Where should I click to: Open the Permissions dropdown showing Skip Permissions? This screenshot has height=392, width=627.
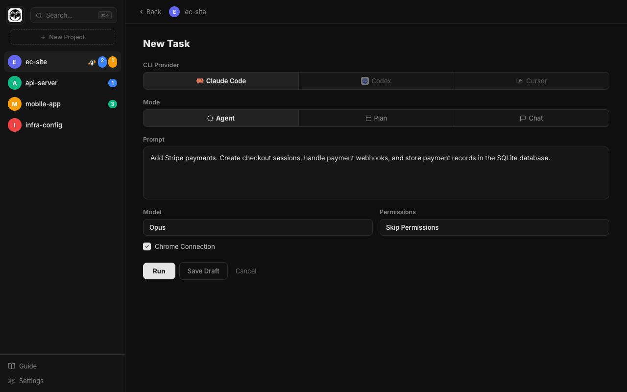tap(494, 227)
